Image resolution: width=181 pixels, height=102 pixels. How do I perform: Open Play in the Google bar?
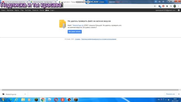(x=22, y=10)
